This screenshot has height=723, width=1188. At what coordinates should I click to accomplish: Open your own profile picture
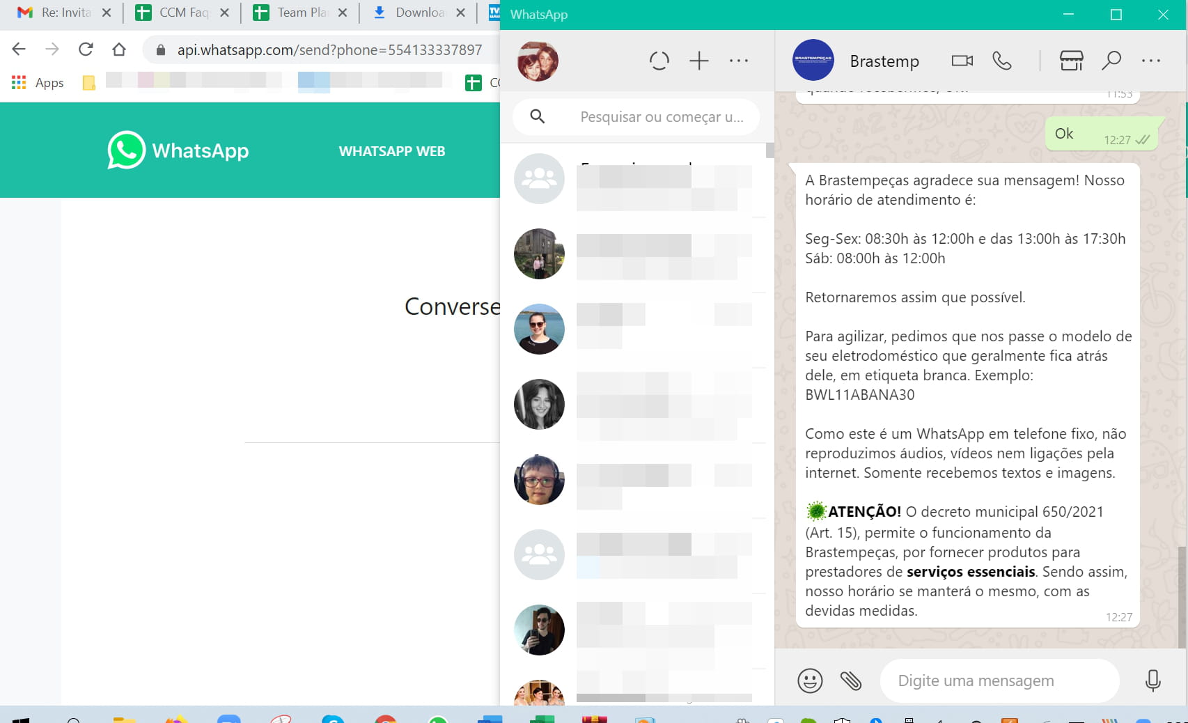(x=538, y=61)
